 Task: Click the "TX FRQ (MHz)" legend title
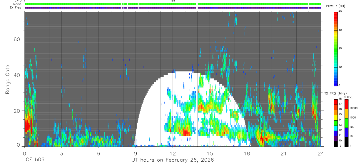coord(335,93)
